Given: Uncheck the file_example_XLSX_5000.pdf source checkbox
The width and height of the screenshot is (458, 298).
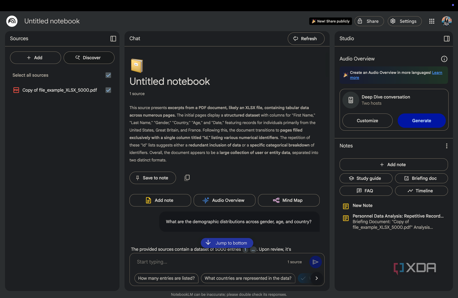Looking at the screenshot, I should (108, 90).
